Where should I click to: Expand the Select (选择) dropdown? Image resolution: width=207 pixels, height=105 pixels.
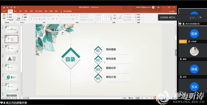[x=139, y=20]
